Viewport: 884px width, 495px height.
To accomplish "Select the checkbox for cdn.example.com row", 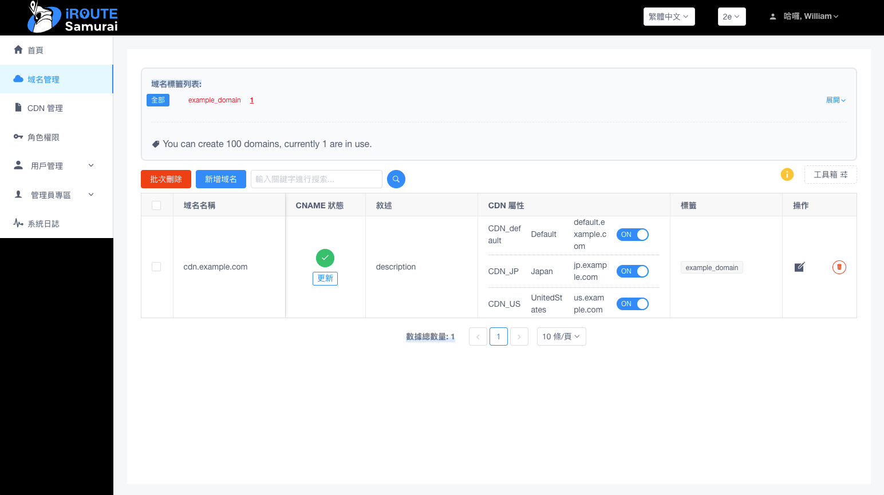I will (x=156, y=267).
